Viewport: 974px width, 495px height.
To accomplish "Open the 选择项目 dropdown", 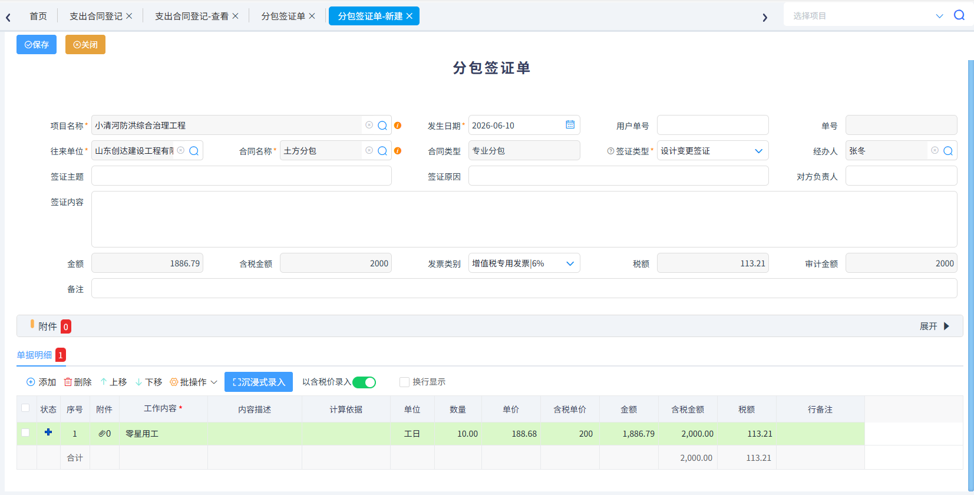I will (939, 16).
